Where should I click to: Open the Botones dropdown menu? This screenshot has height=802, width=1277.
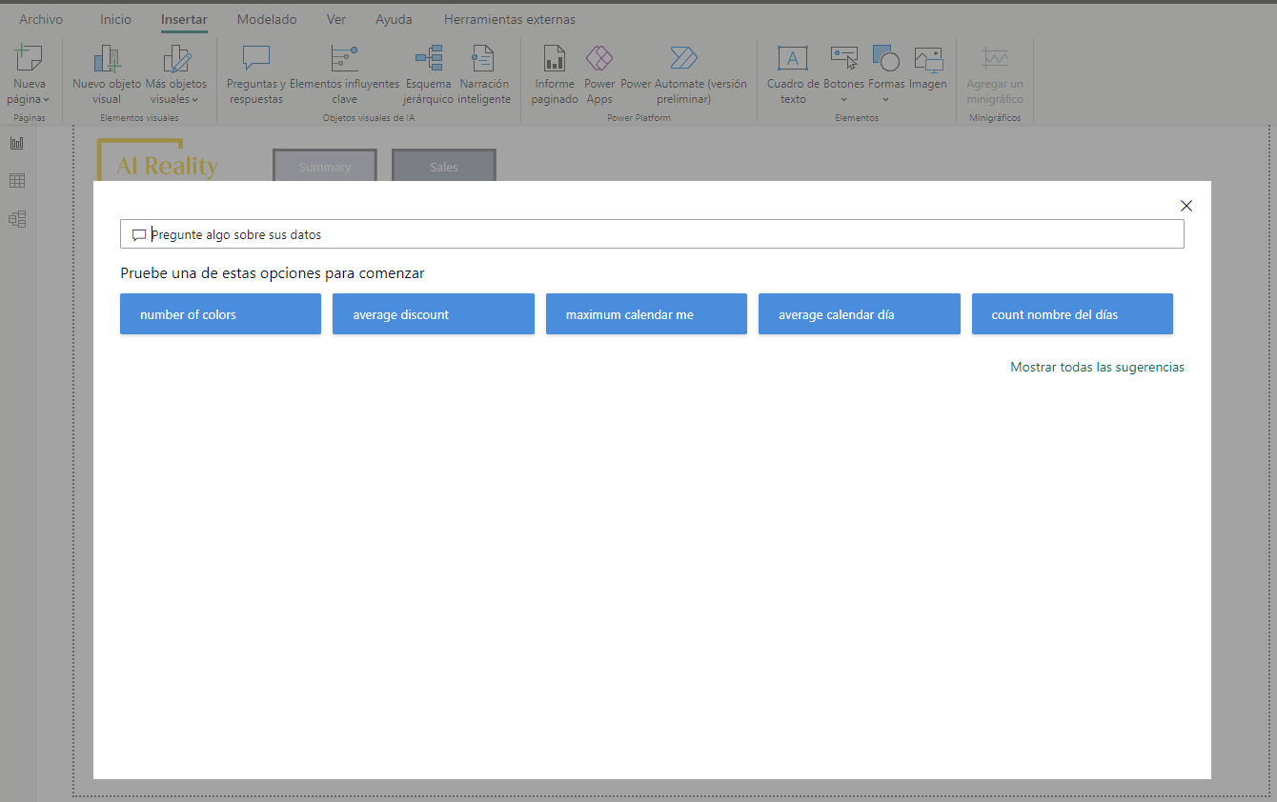pos(843,99)
